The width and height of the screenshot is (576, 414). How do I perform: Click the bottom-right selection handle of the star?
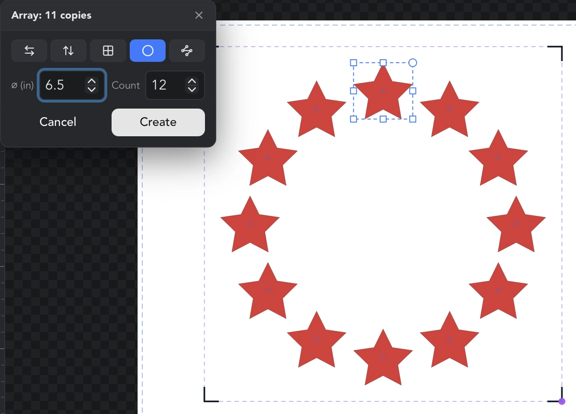pyautogui.click(x=413, y=119)
